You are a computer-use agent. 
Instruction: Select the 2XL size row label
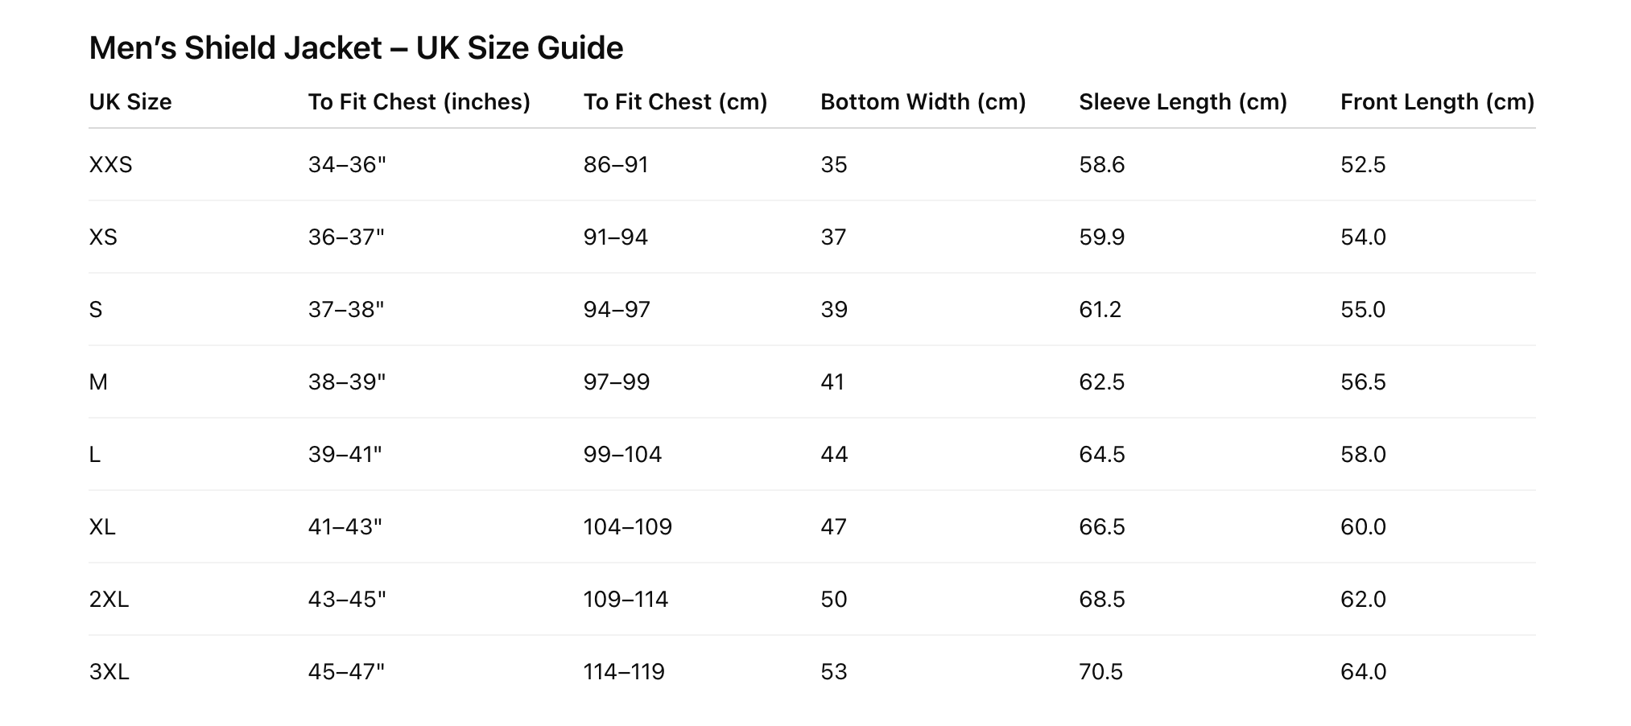coord(109,600)
